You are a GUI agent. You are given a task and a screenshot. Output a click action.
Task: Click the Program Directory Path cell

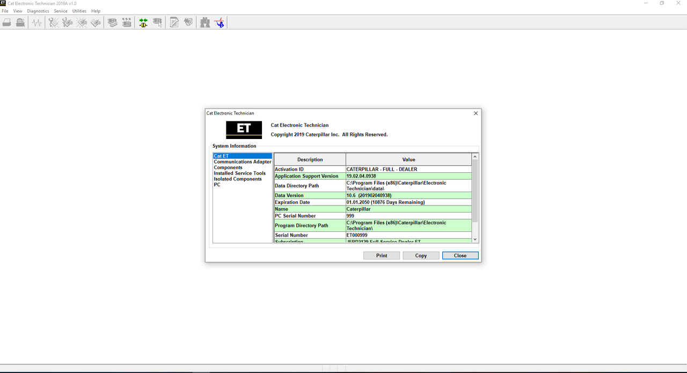[x=310, y=225]
